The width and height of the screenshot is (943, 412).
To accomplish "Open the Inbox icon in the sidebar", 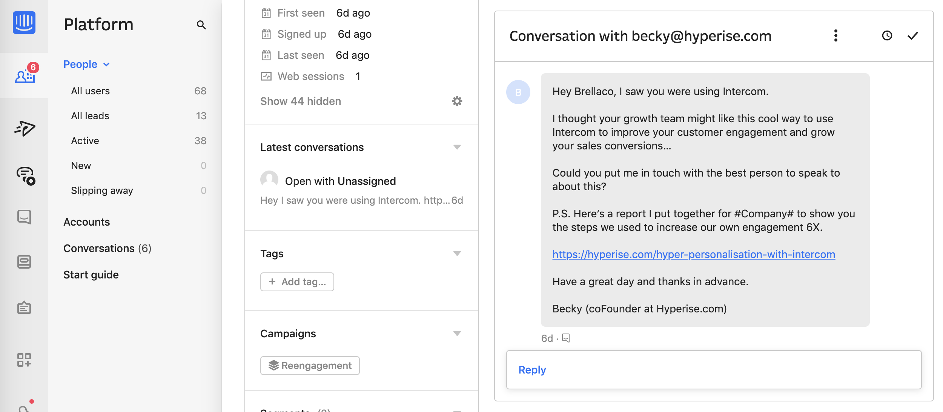I will (x=24, y=217).
